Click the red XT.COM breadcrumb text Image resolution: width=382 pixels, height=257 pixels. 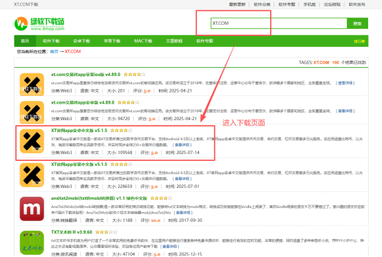[x=73, y=51]
